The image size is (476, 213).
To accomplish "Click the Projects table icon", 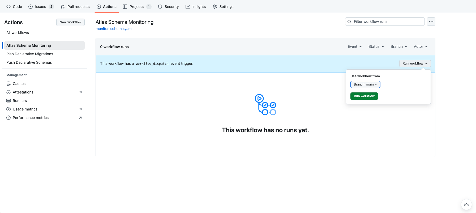I will pyautogui.click(x=125, y=7).
